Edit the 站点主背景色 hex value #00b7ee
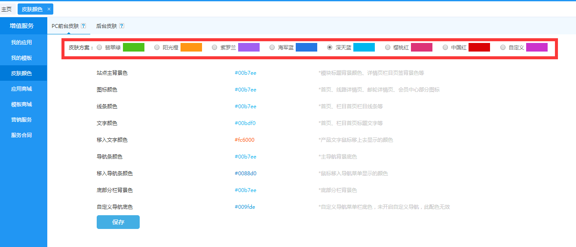Viewport: 576px width, 247px height. click(x=245, y=73)
